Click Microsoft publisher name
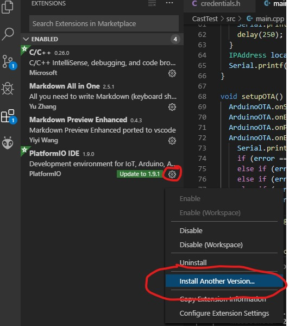The width and height of the screenshot is (289, 326). (x=43, y=73)
